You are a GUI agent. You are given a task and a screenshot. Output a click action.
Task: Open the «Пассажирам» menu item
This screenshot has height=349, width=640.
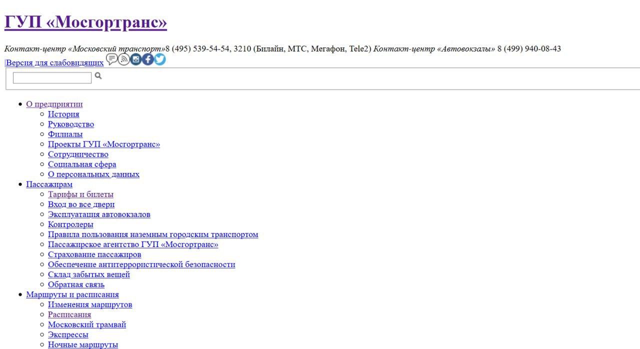[49, 184]
